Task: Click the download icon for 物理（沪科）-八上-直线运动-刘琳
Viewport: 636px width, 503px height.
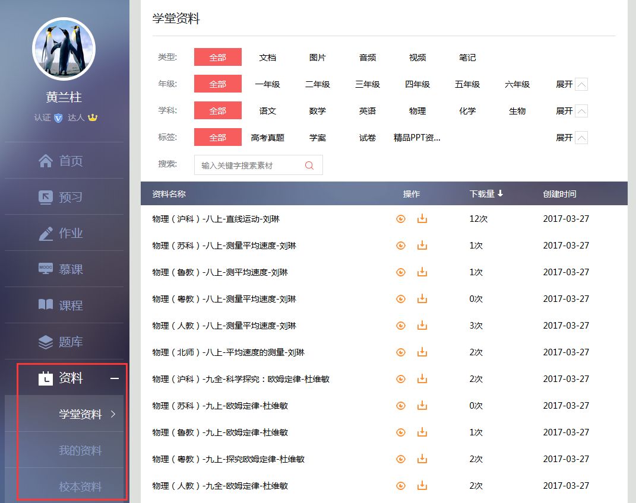Action: click(422, 218)
